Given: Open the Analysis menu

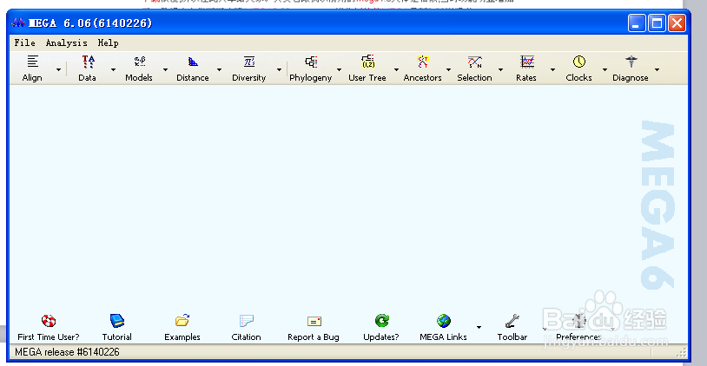Looking at the screenshot, I should pos(67,42).
